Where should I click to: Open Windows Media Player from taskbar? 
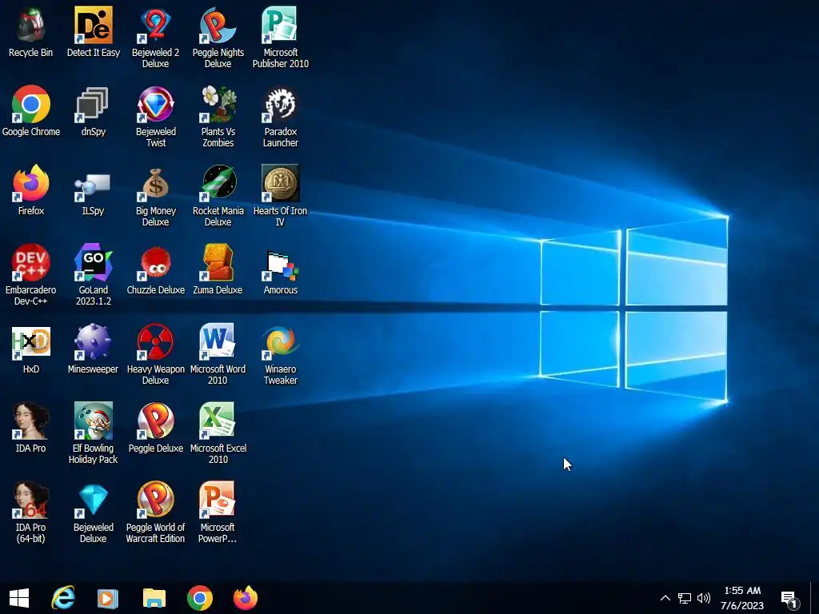tap(108, 598)
